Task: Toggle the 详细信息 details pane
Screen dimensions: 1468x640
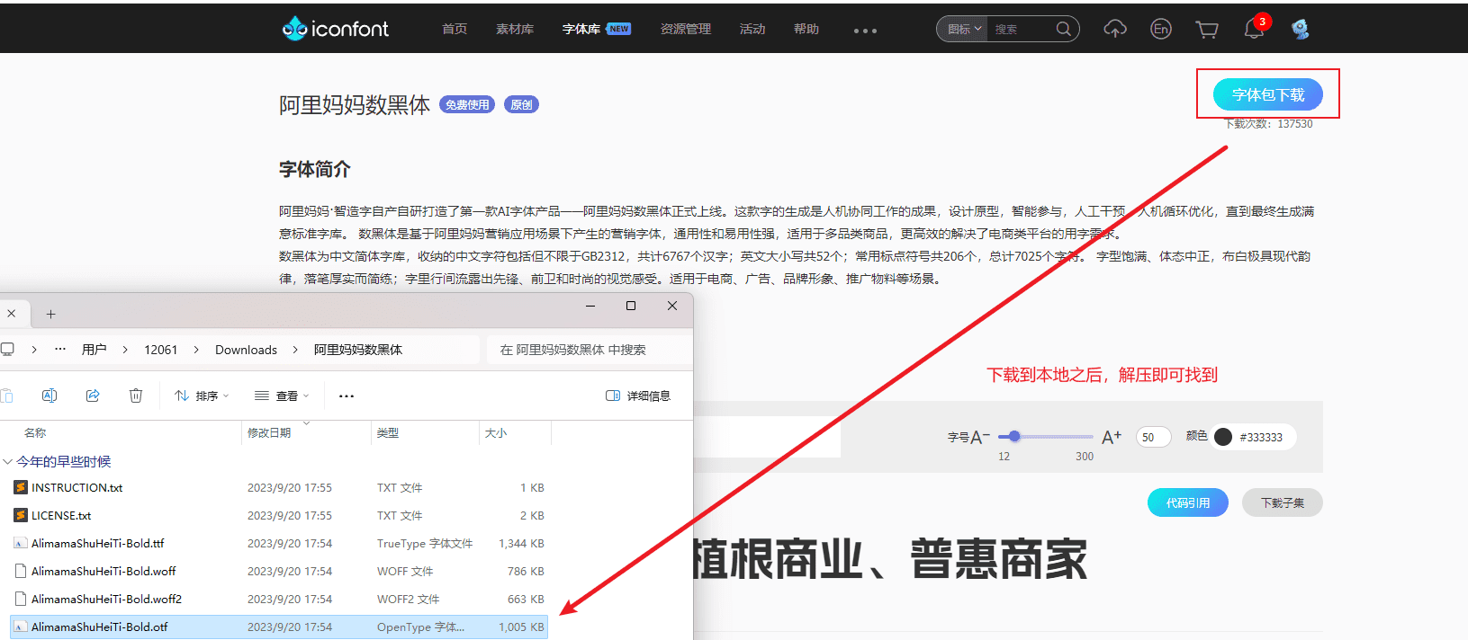Action: coord(638,396)
